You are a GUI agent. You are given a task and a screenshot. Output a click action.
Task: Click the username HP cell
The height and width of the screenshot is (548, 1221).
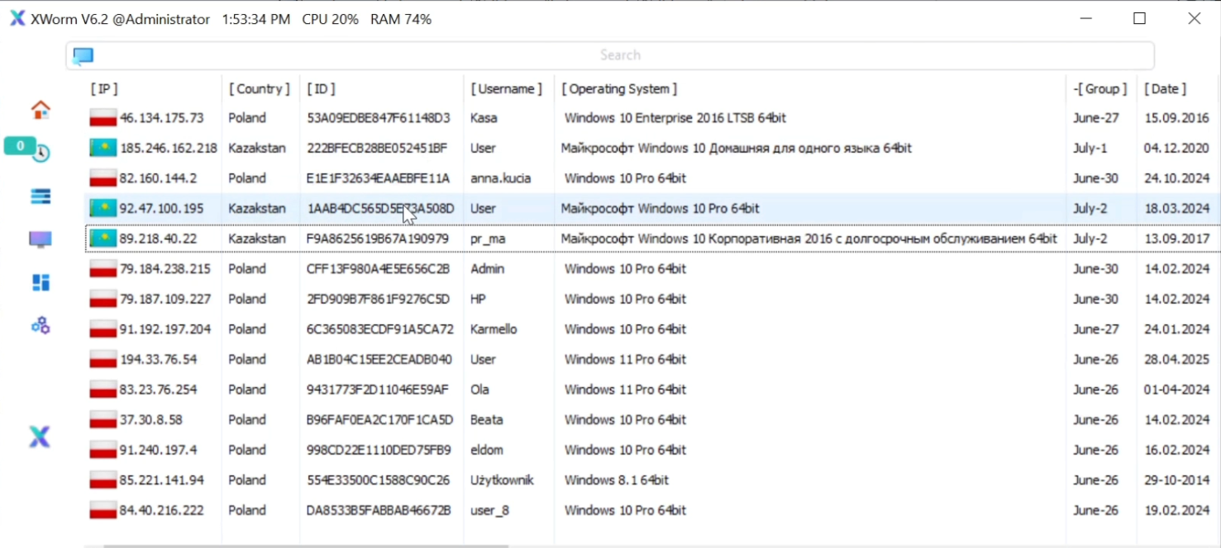(478, 299)
